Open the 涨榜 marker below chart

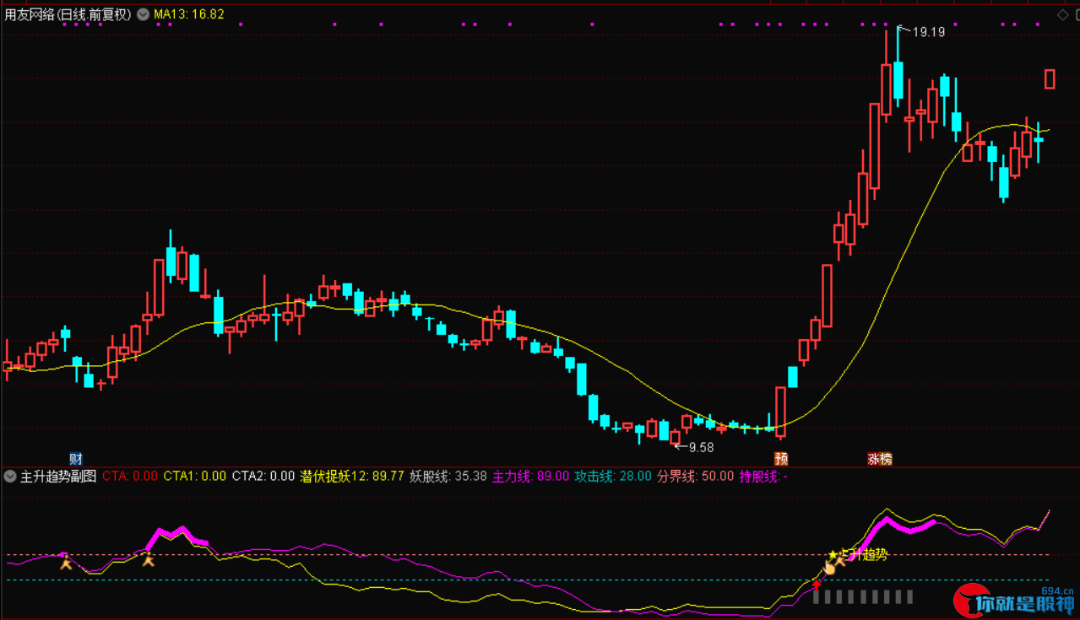(879, 459)
